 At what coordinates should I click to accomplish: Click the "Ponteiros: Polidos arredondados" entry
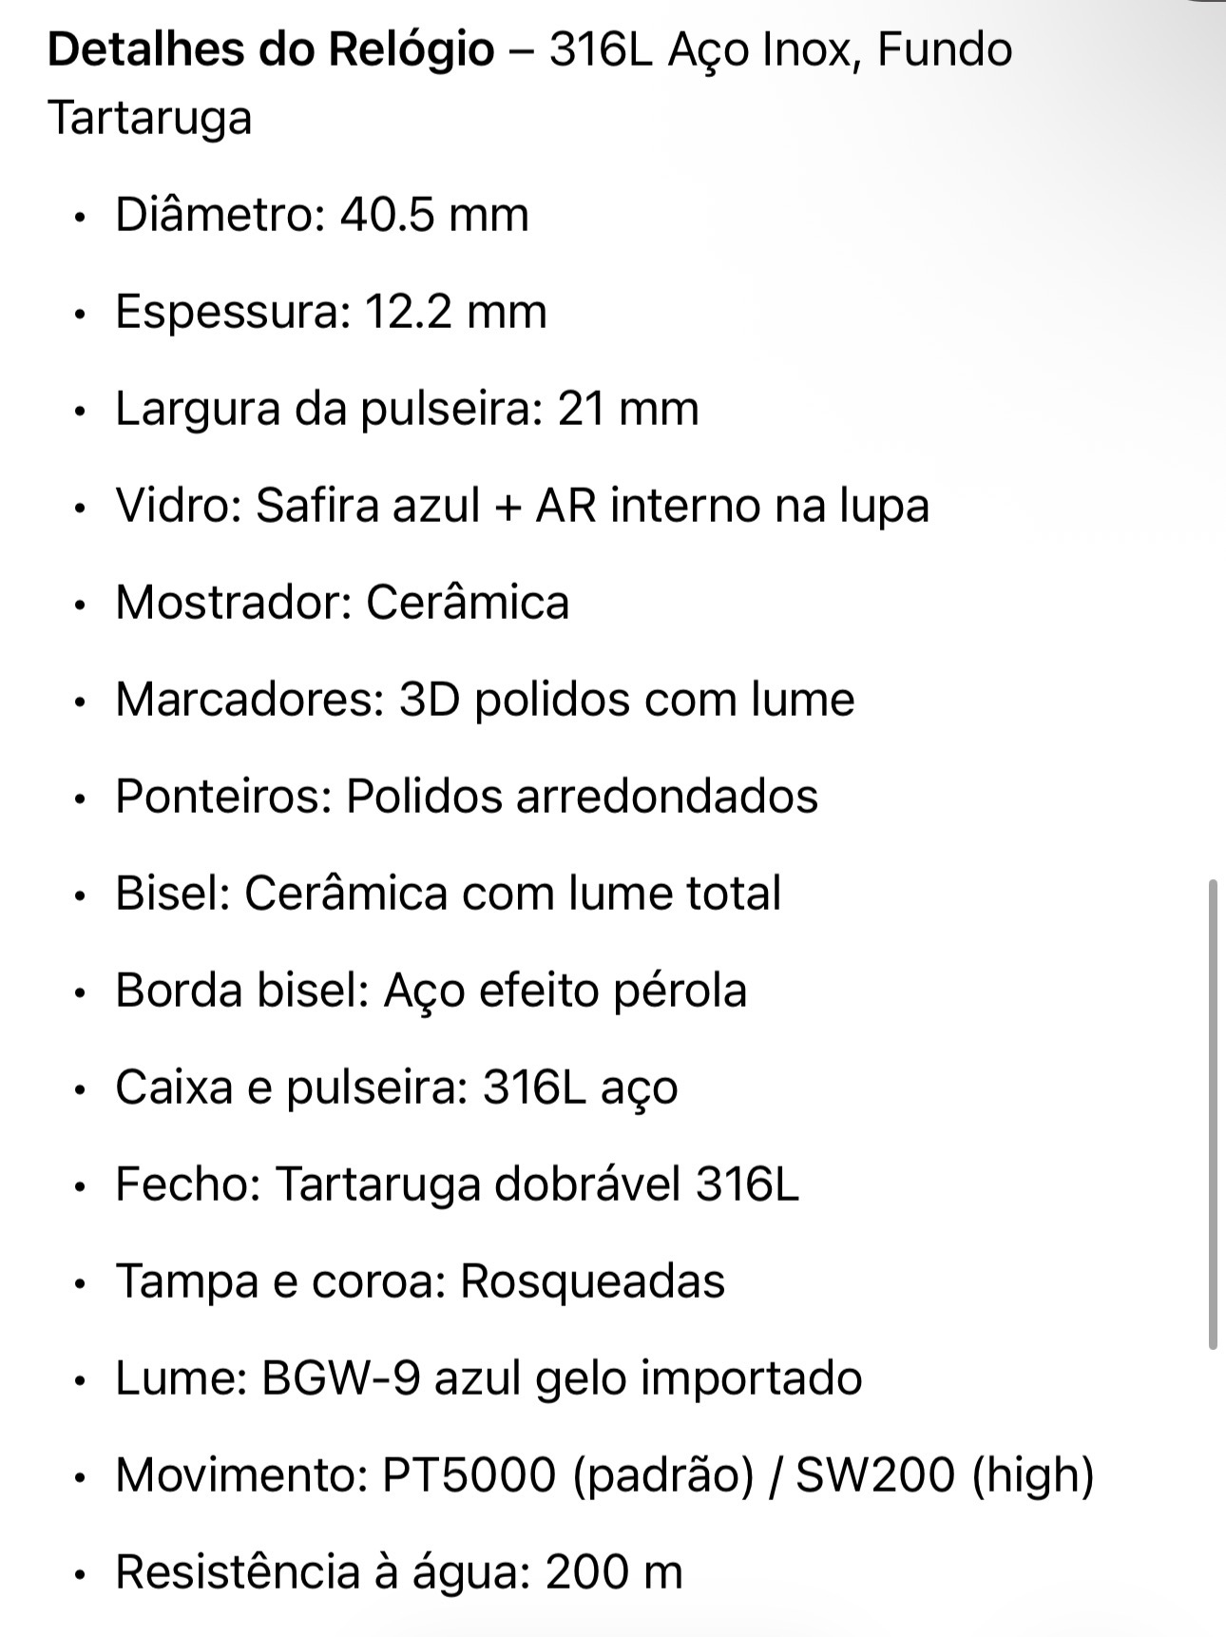point(467,796)
